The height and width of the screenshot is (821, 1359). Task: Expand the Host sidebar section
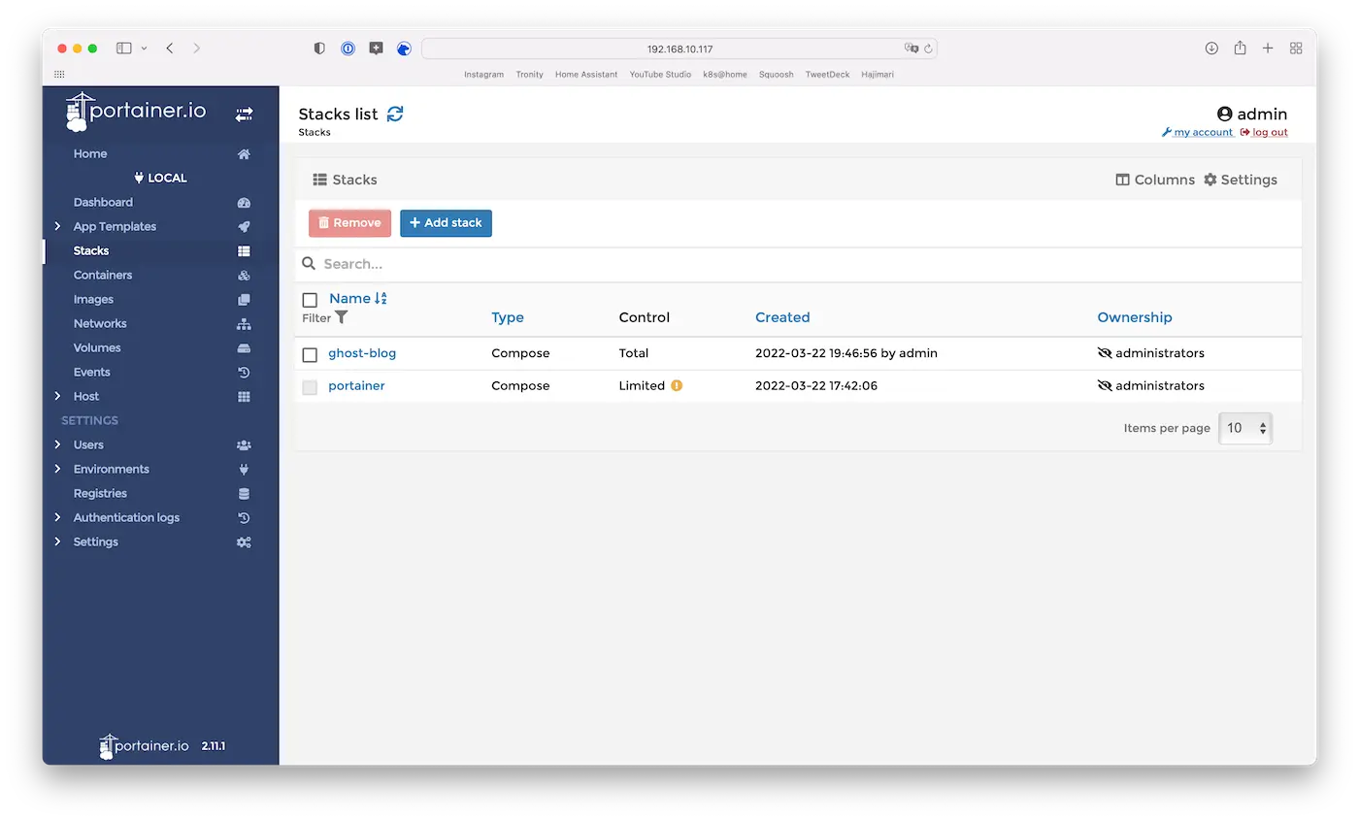[x=86, y=396]
